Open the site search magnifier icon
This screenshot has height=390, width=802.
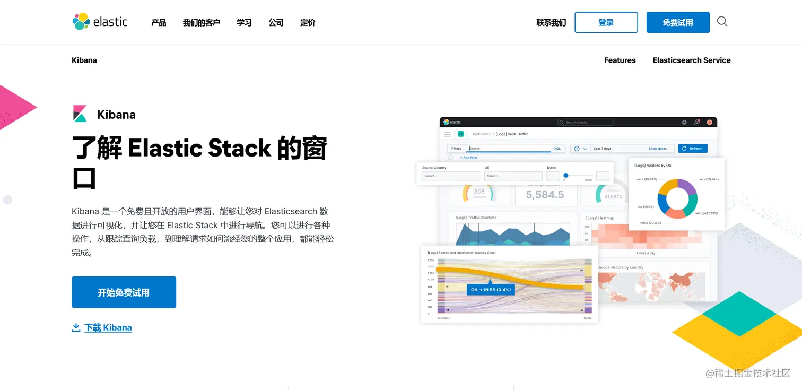point(722,22)
